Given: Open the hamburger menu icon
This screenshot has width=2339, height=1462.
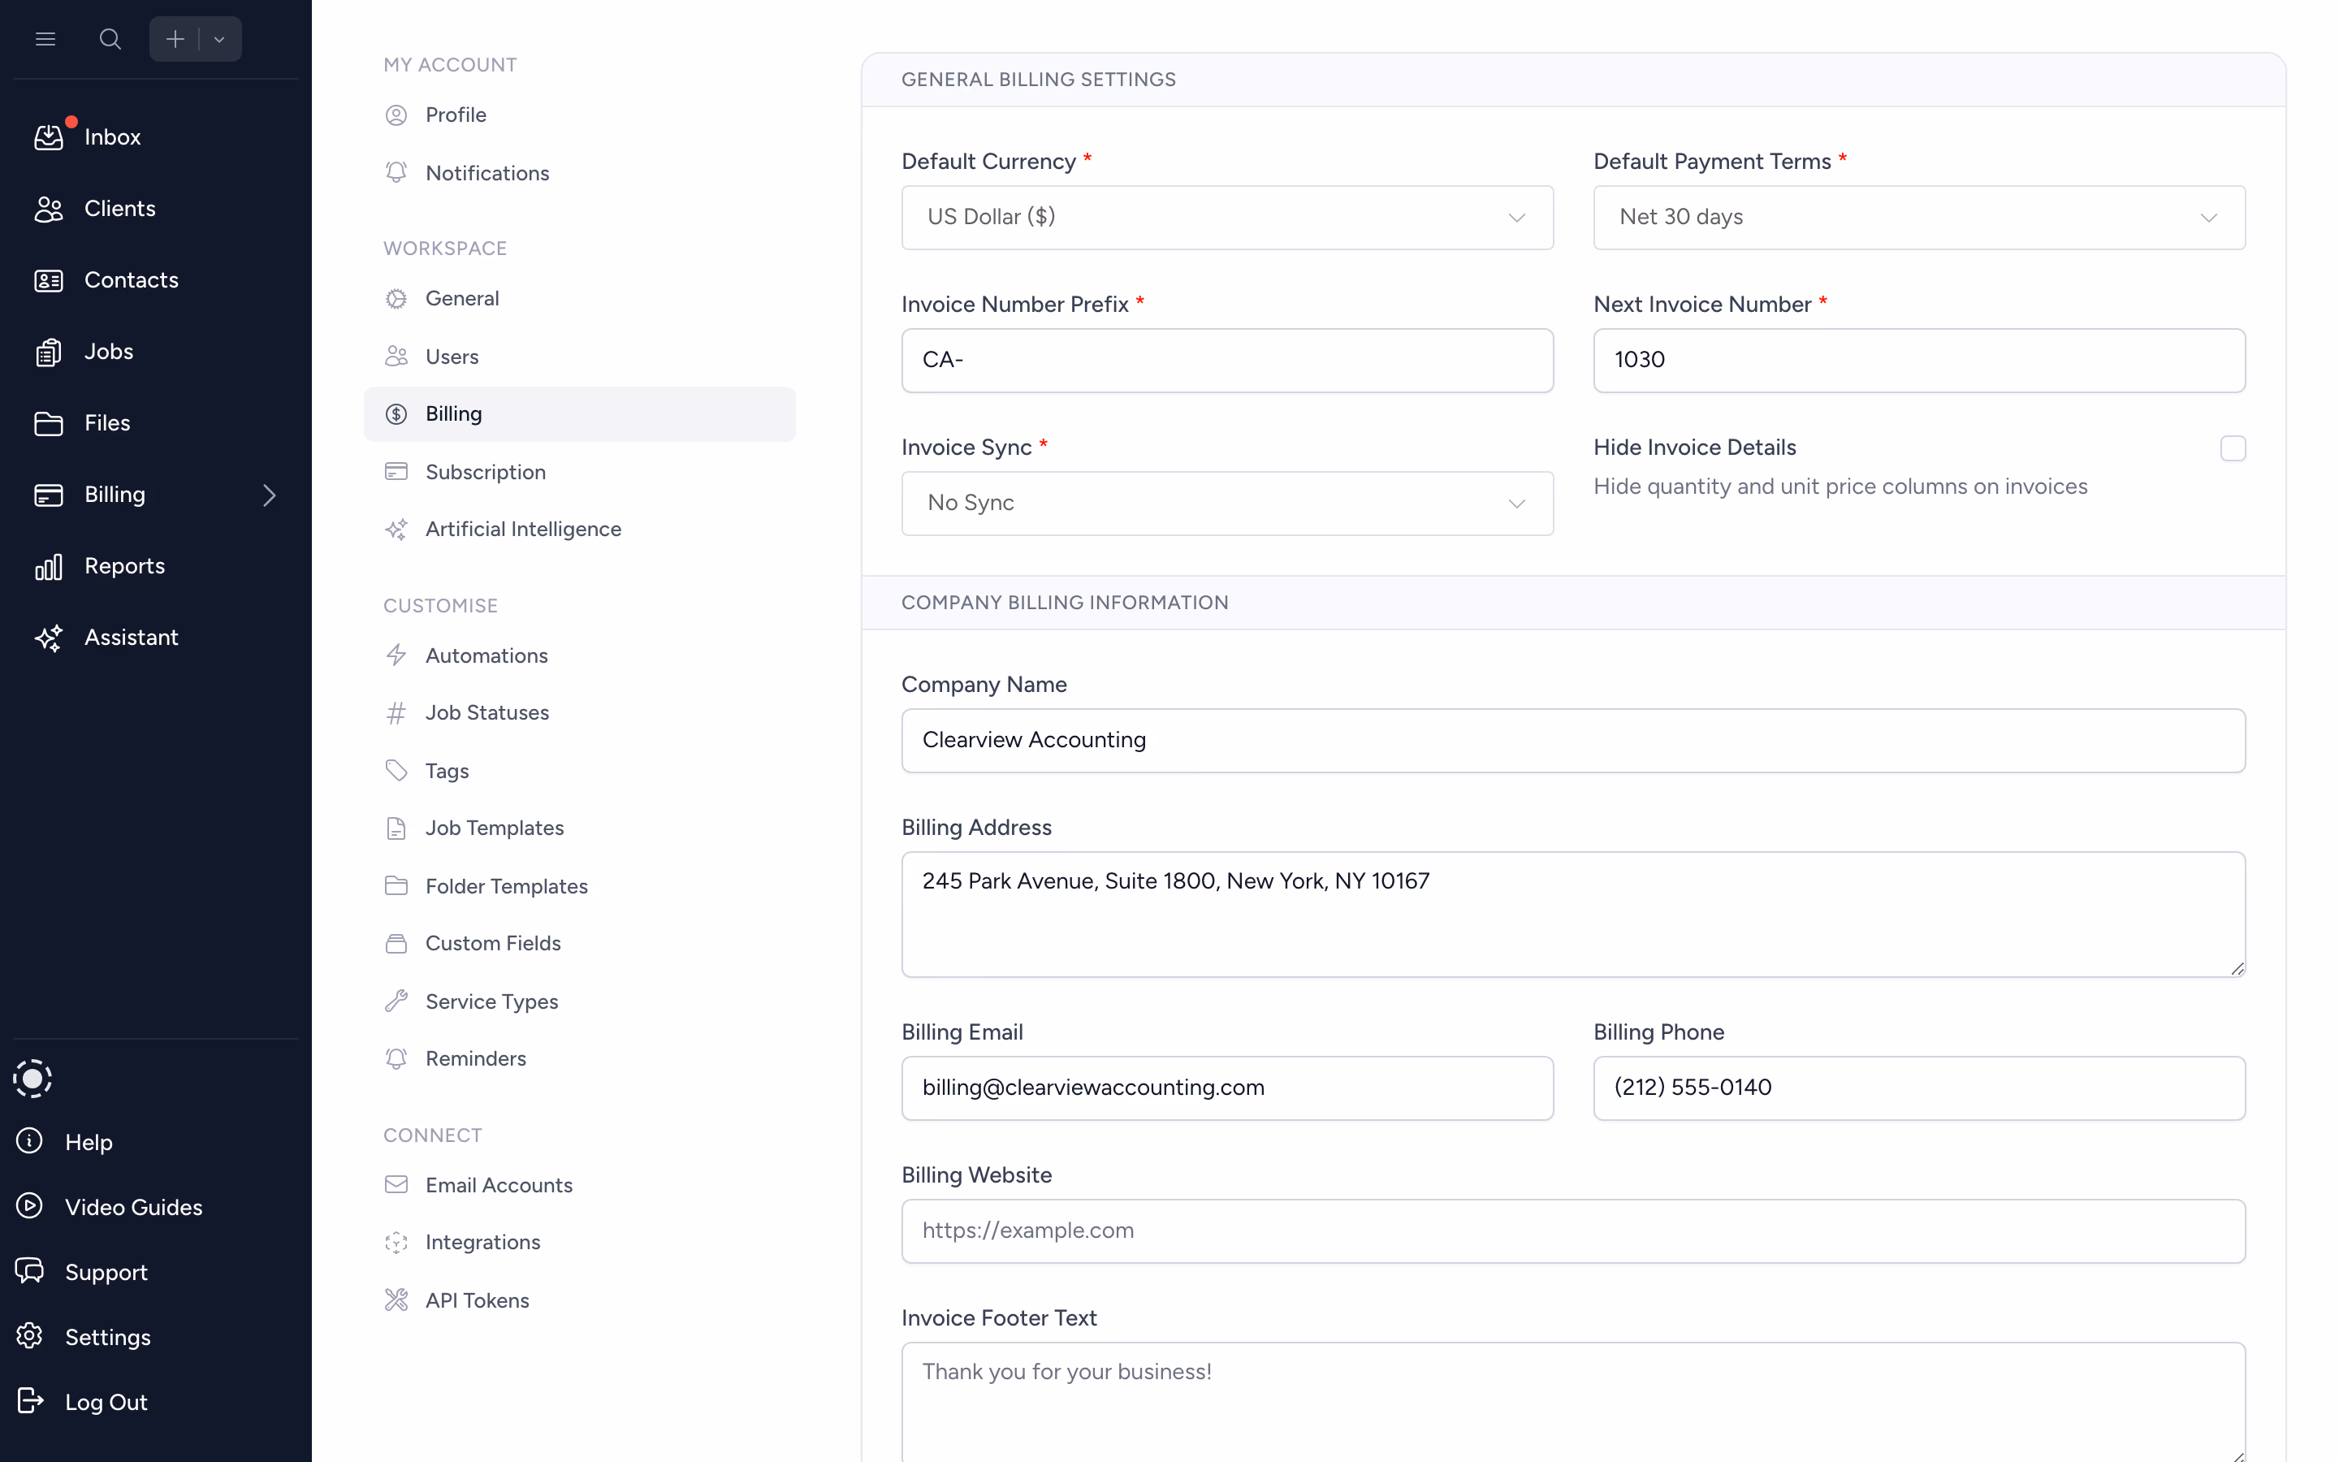Looking at the screenshot, I should [45, 39].
